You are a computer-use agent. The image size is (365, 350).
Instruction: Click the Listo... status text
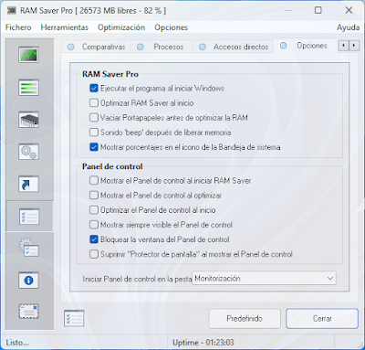[17, 343]
